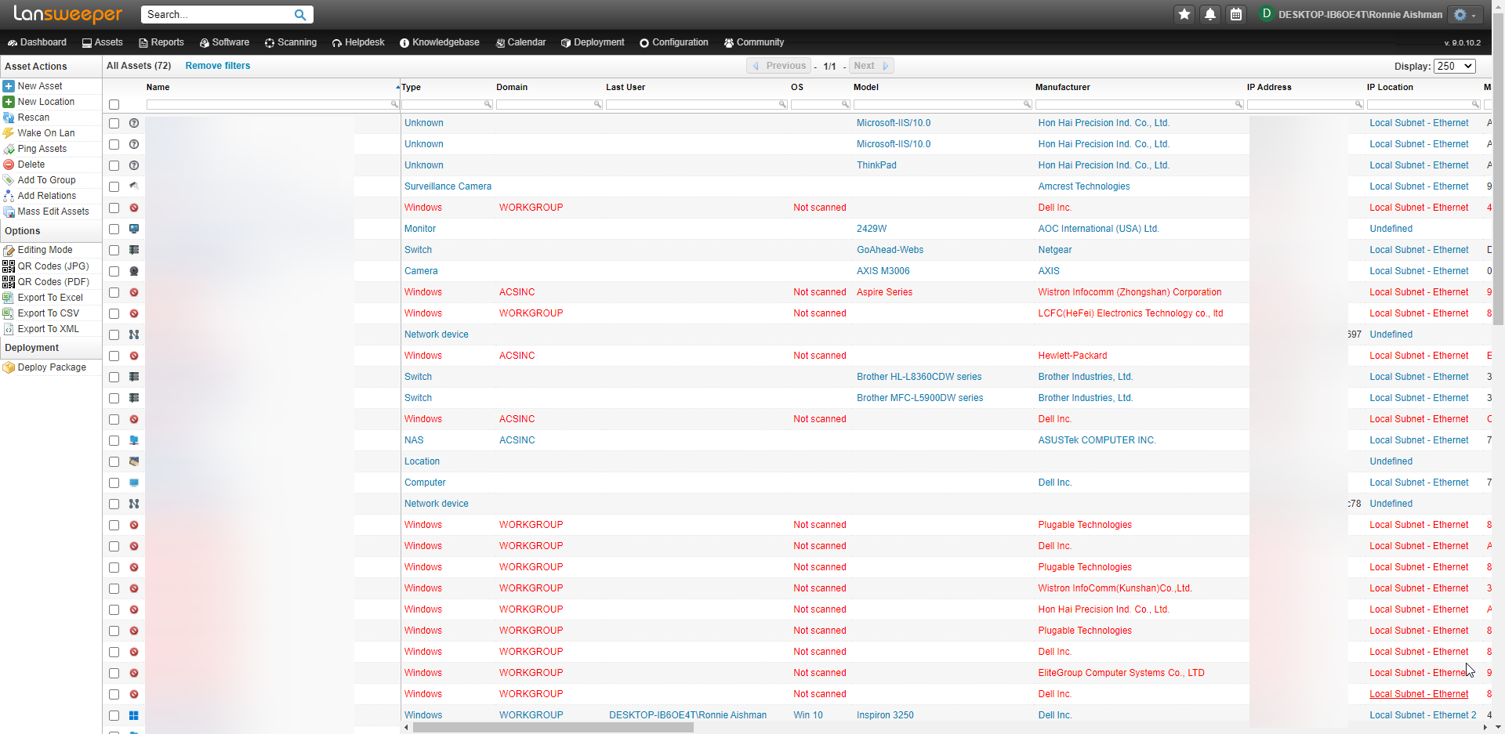Open the user profile avatar D
Viewport: 1505px width, 734px height.
1266,14
